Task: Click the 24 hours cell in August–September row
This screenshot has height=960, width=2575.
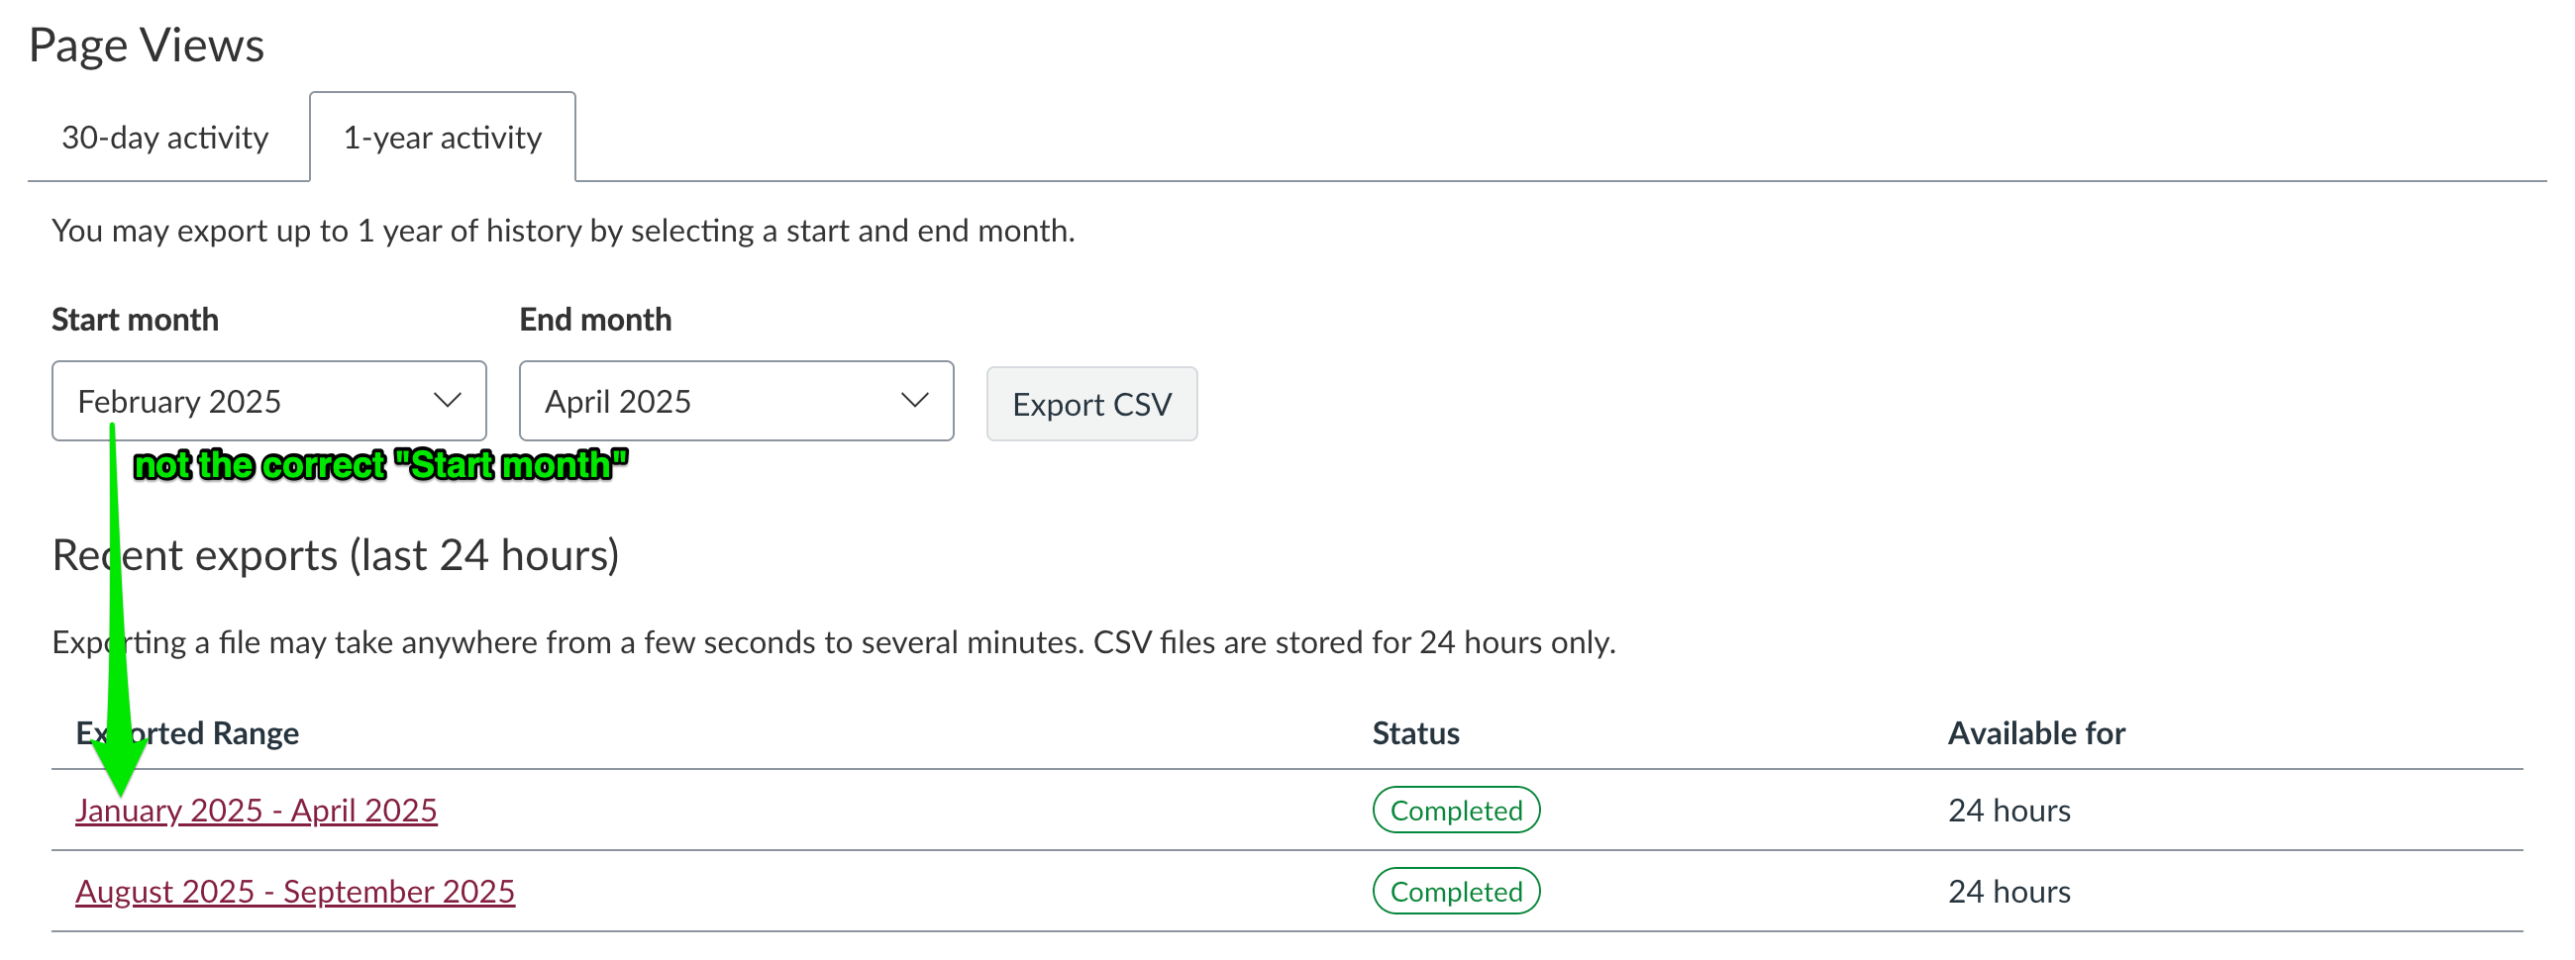Action: click(2008, 890)
